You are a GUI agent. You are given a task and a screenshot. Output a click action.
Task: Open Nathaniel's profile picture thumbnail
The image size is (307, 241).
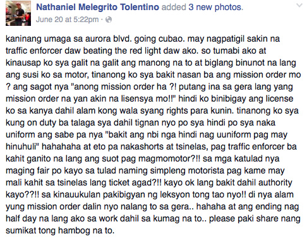(18, 13)
